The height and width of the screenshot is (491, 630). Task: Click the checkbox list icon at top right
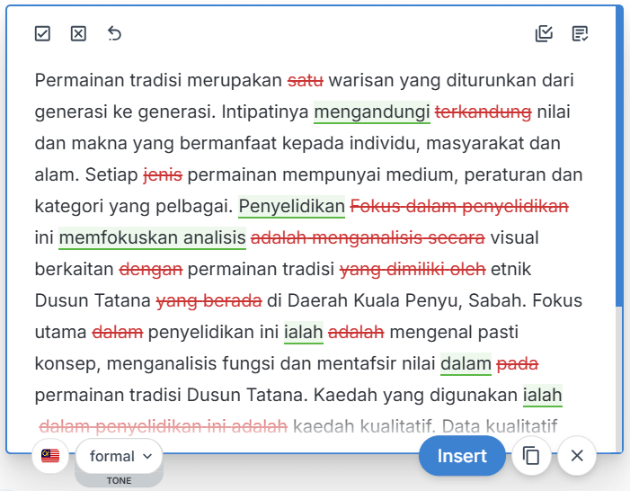click(544, 34)
